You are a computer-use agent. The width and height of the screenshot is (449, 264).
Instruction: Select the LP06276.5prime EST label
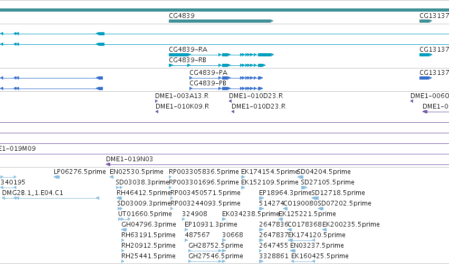click(x=80, y=172)
